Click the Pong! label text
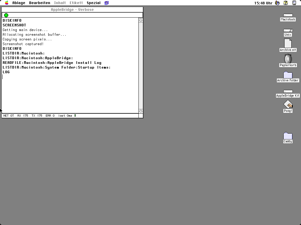 click(288, 111)
